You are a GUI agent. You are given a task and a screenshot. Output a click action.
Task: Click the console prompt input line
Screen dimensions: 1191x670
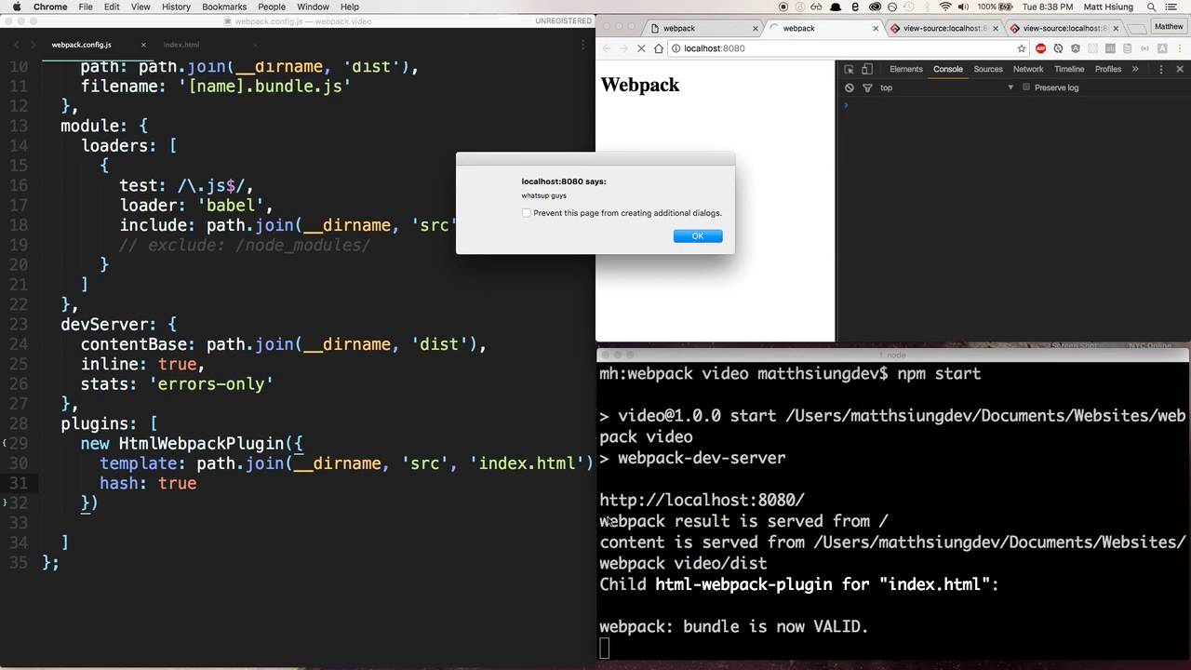tap(1014, 105)
